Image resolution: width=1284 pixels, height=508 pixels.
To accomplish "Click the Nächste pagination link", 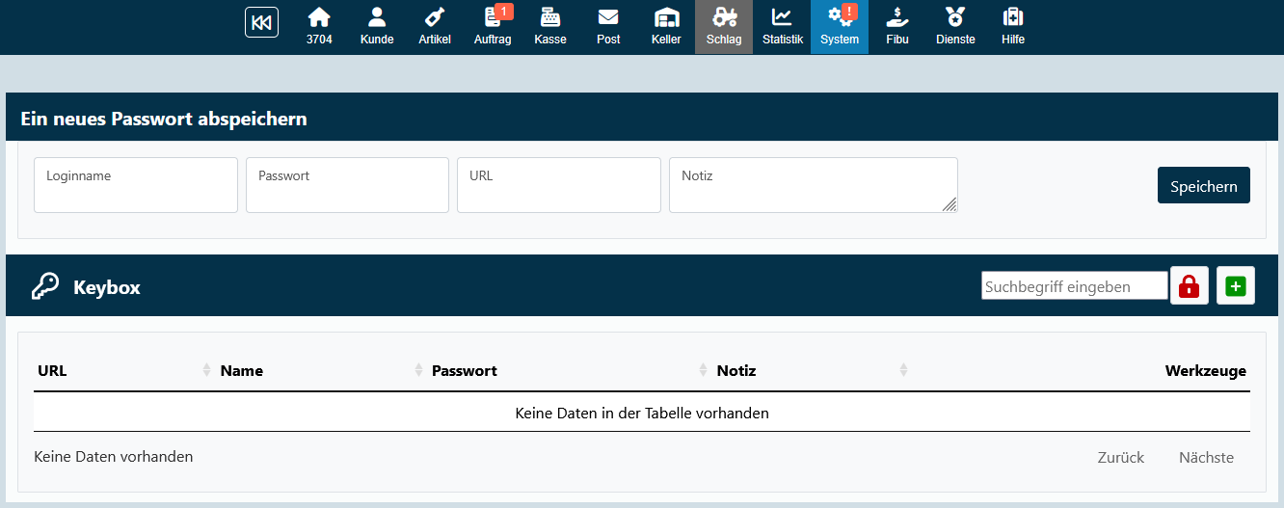I will tap(1206, 458).
